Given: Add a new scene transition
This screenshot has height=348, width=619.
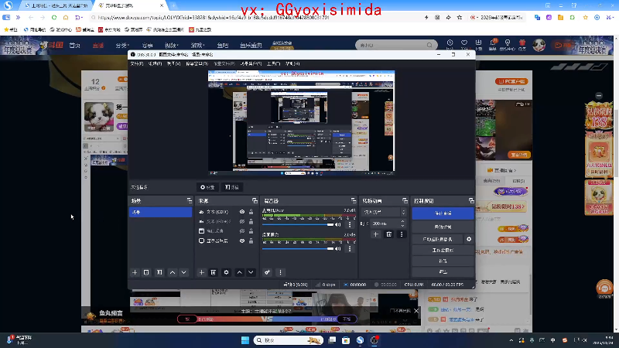Looking at the screenshot, I should [375, 234].
